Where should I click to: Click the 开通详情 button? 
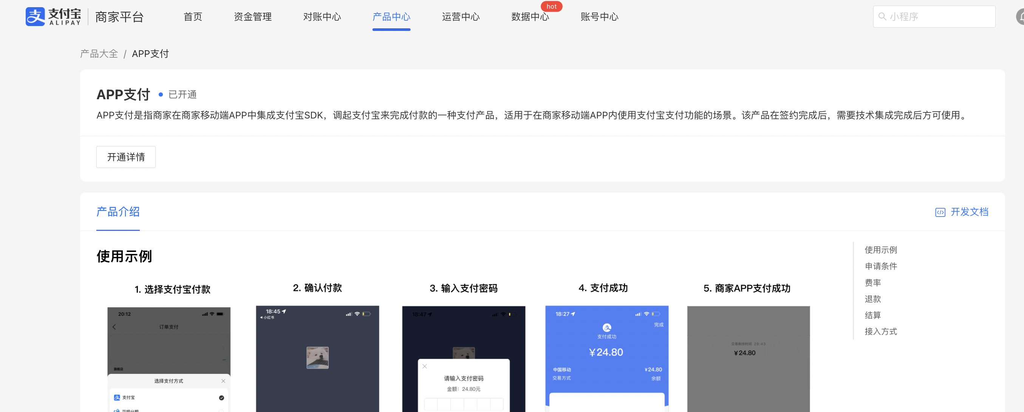(x=125, y=157)
